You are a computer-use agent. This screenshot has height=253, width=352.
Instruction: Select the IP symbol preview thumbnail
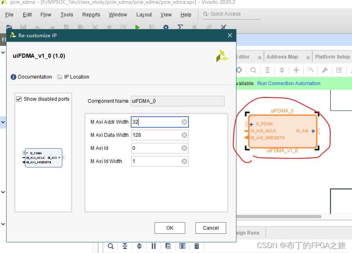tap(43, 158)
